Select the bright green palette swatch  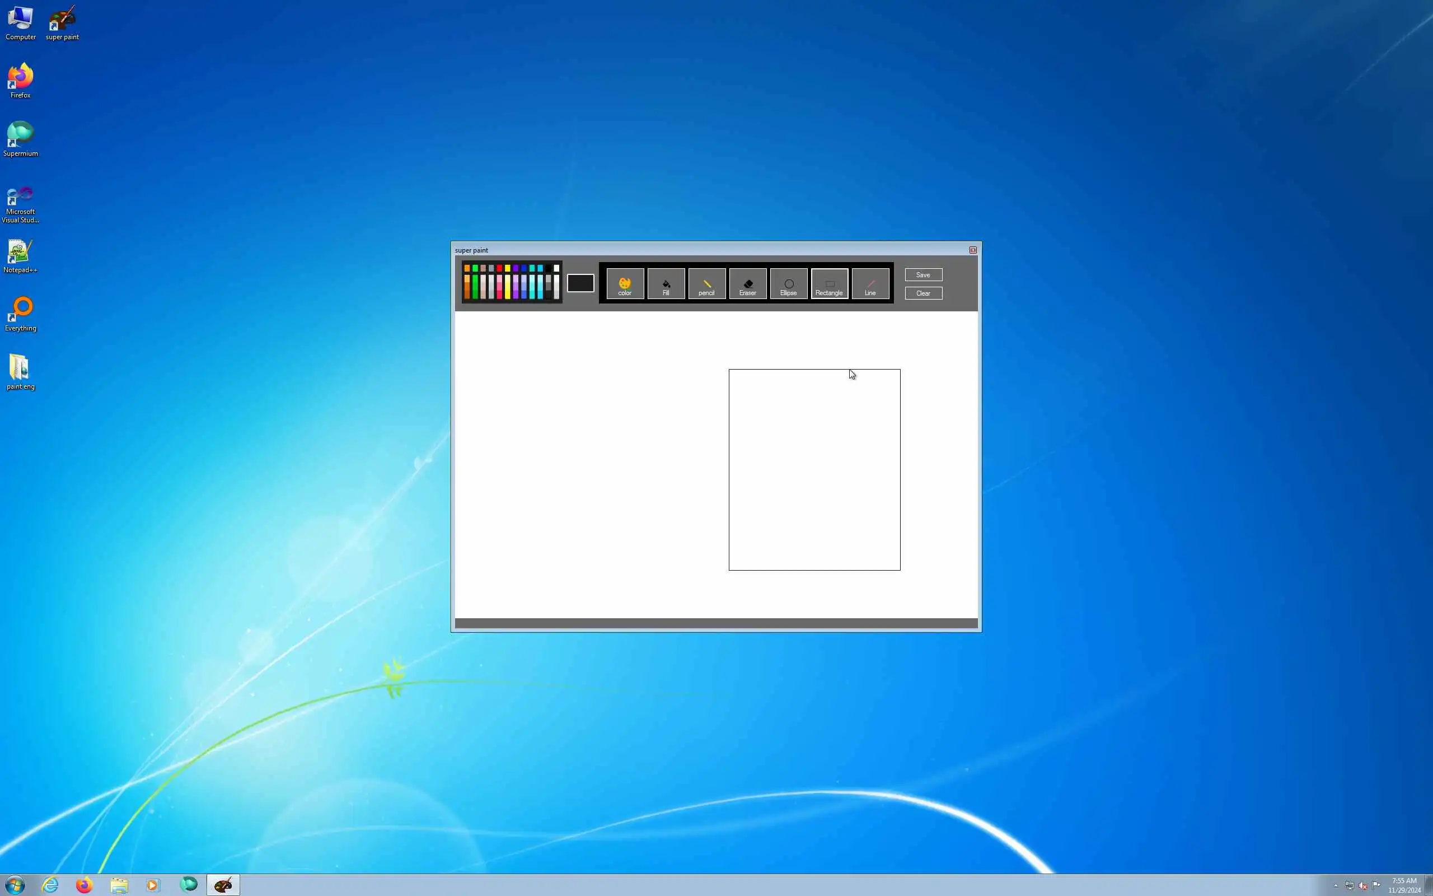[475, 269]
